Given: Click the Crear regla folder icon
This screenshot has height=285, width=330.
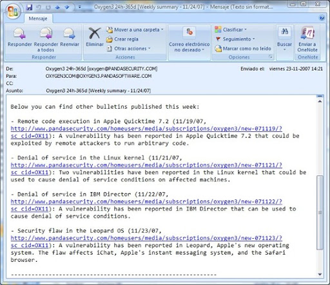Looking at the screenshot, I should pyautogui.click(x=110, y=39).
